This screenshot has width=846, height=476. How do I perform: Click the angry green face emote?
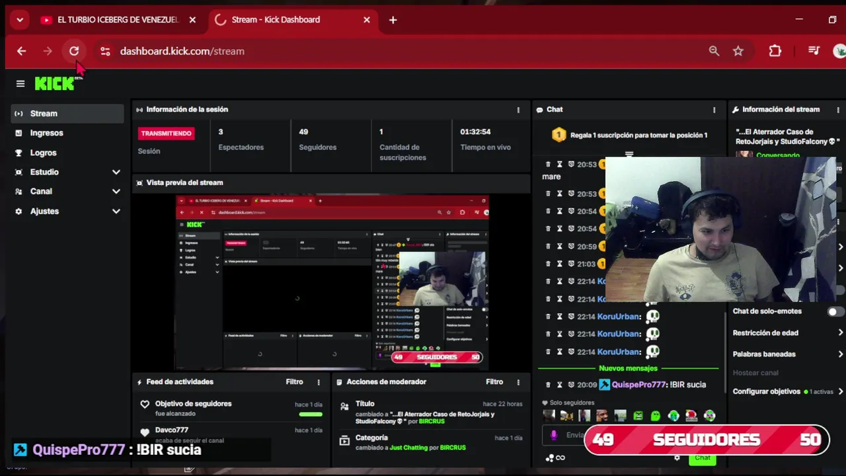[638, 416]
